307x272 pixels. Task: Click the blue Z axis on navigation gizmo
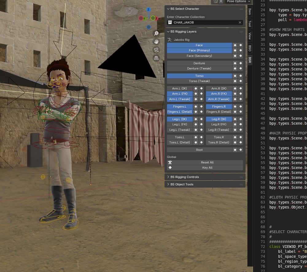click(148, 9)
